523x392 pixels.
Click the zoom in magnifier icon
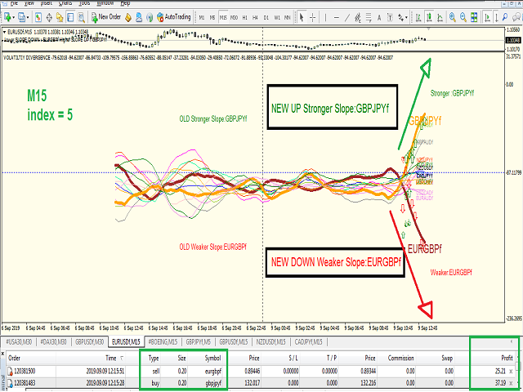[x=452, y=17]
